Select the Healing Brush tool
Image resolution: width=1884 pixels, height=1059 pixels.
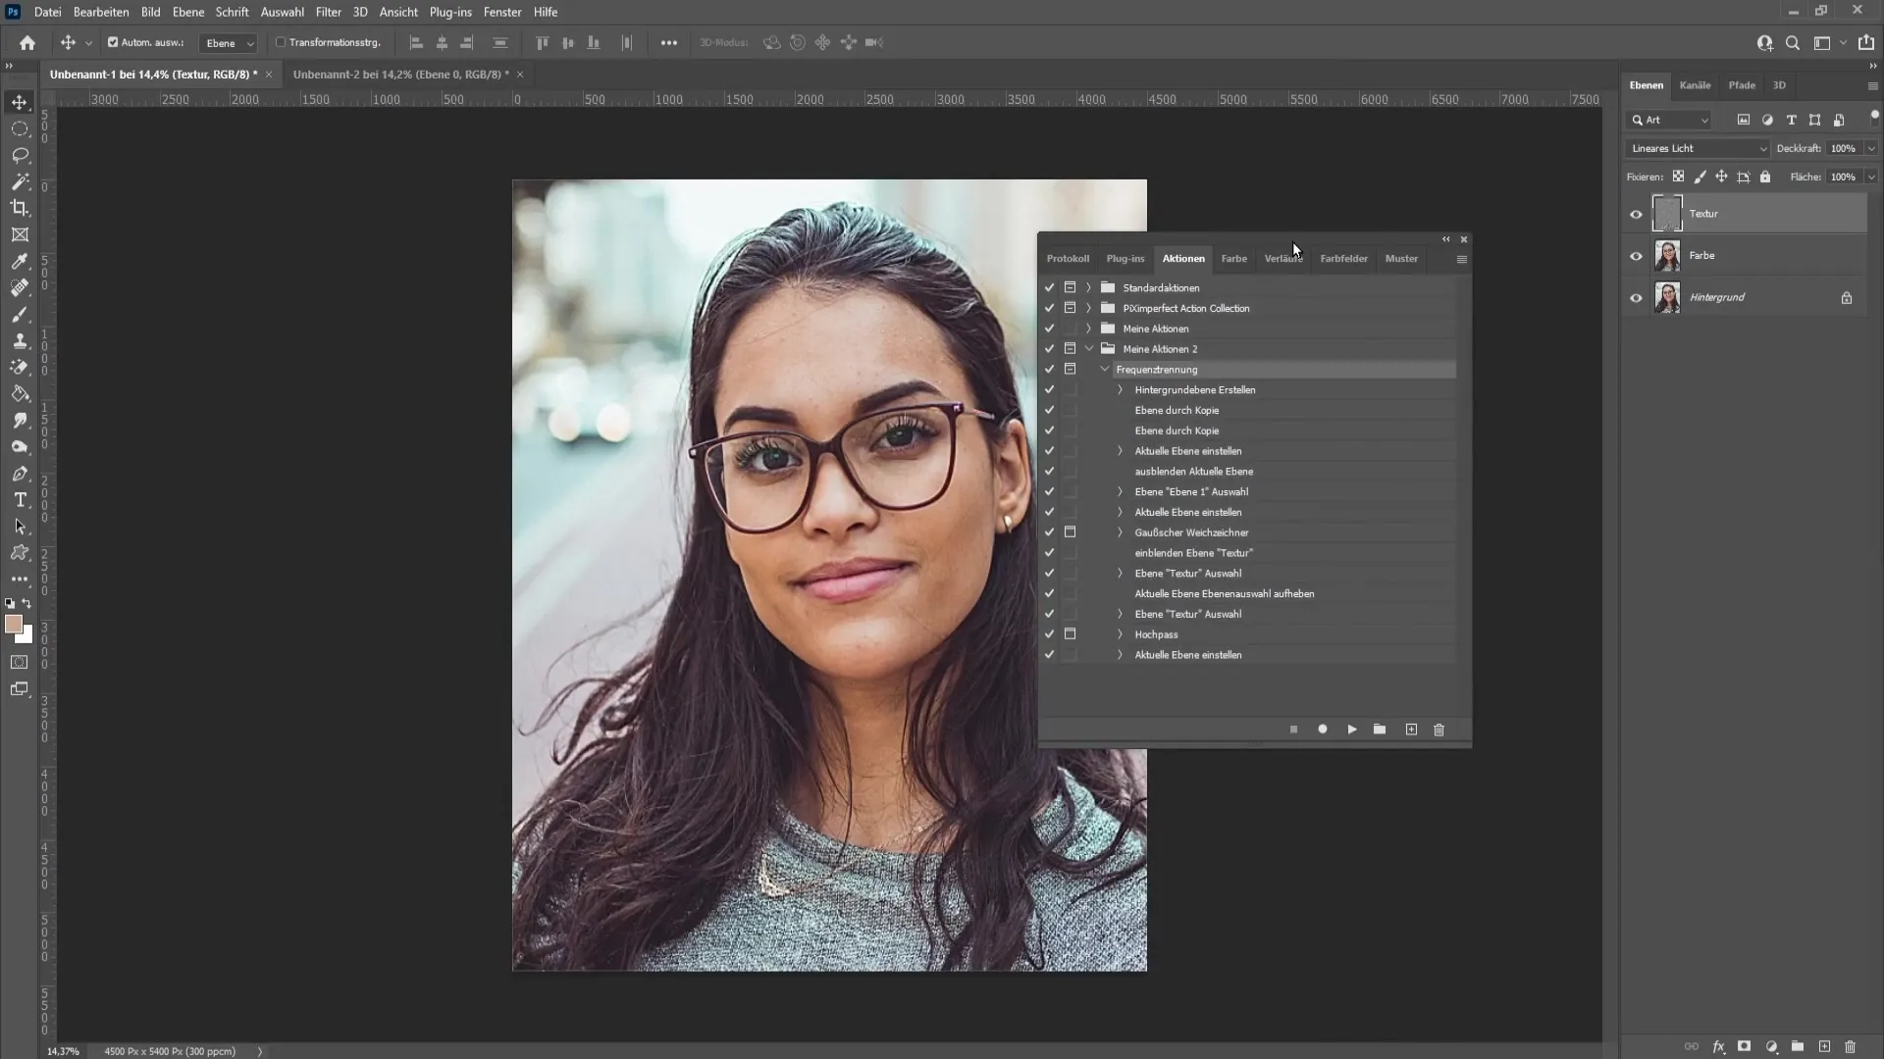[x=20, y=287]
